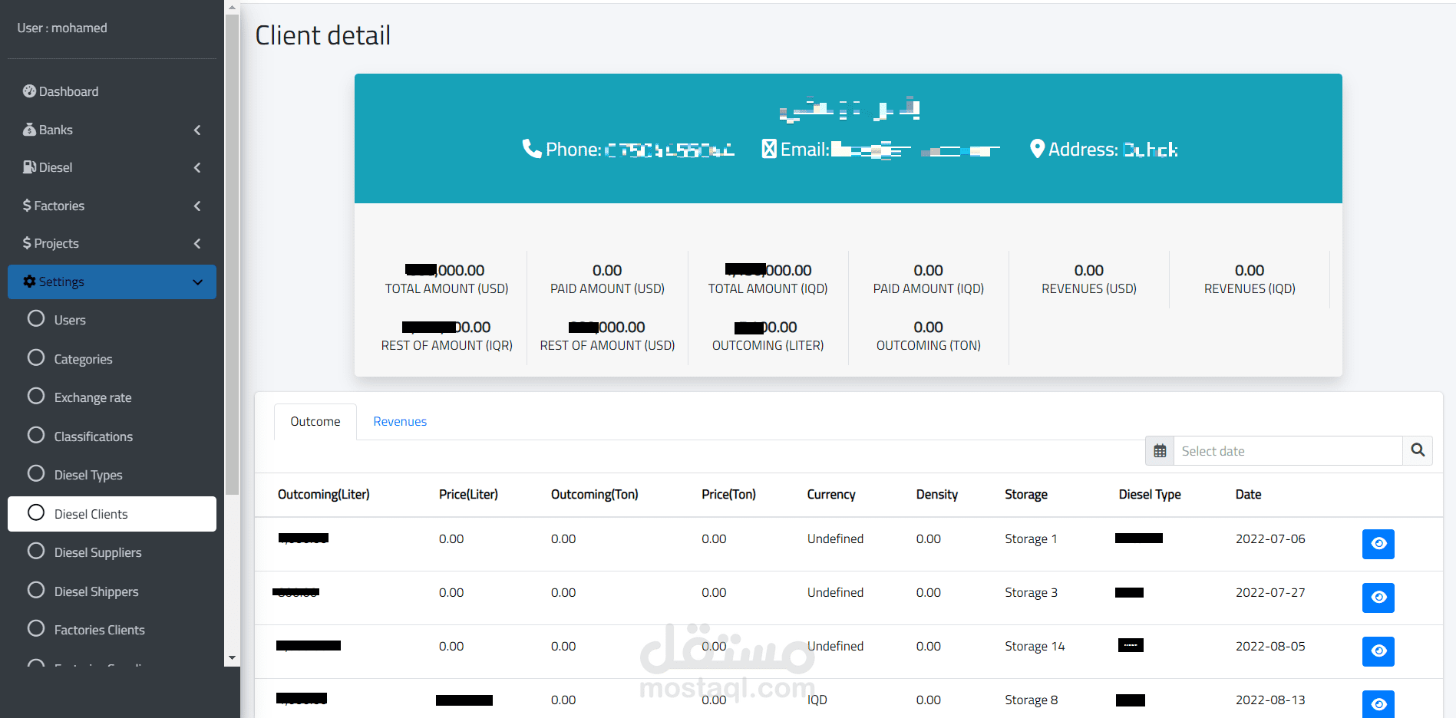The image size is (1456, 718).
Task: Select the Factories Clients circle icon
Action: 36,628
